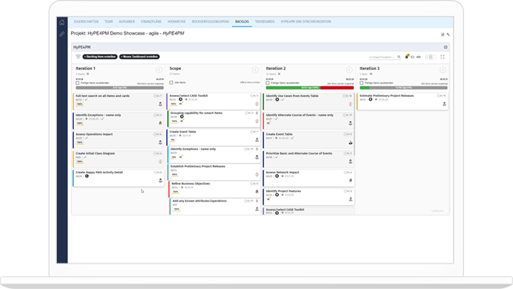
Task: Check the Alle Items checkbox in Scope
Action: click(172, 82)
